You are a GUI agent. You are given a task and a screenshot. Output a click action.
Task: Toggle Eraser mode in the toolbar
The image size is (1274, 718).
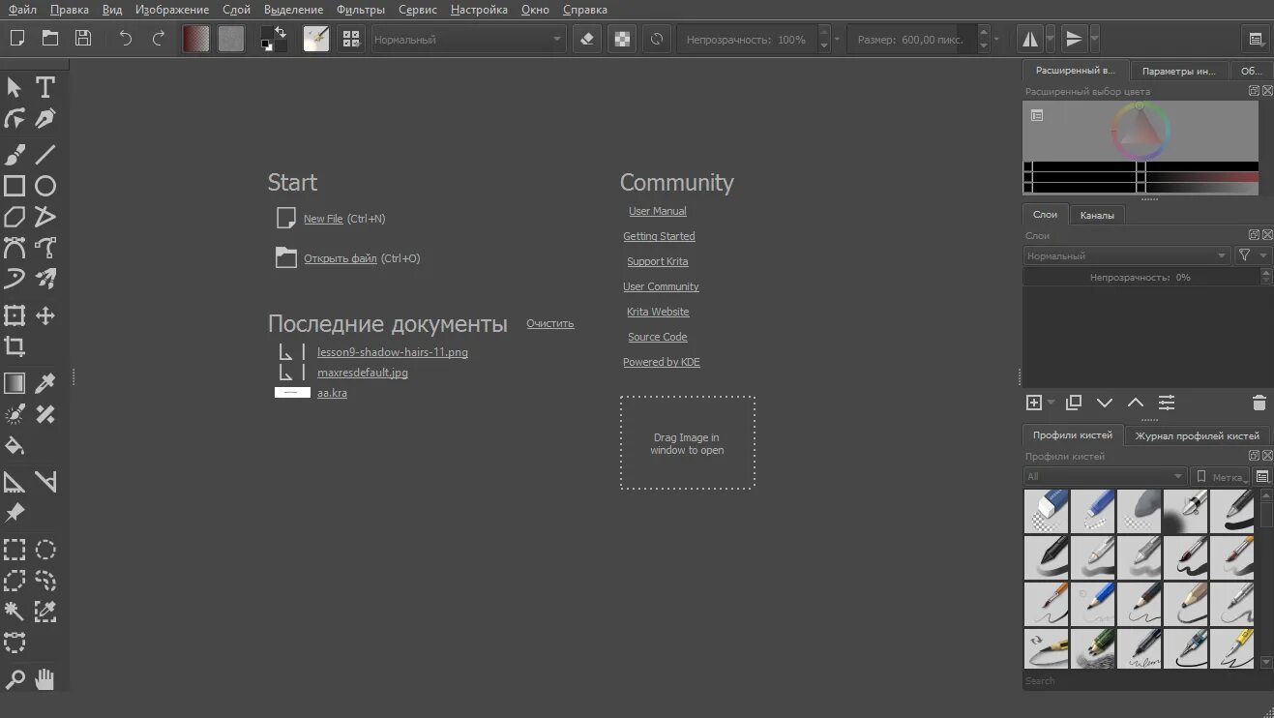(587, 40)
